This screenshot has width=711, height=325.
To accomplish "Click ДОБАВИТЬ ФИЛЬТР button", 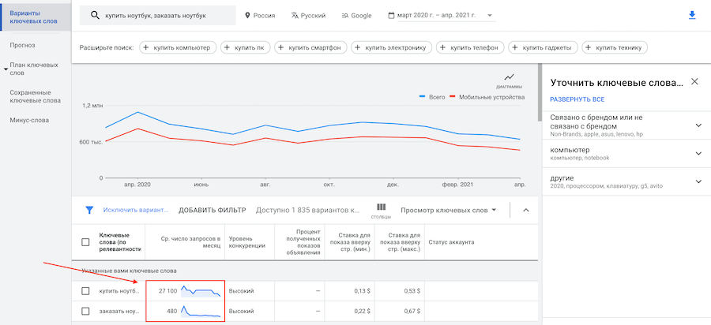I will (x=212, y=210).
